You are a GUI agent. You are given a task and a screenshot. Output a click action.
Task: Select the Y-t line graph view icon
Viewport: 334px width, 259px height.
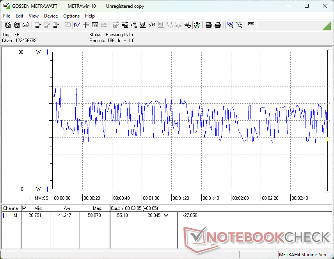(77, 25)
